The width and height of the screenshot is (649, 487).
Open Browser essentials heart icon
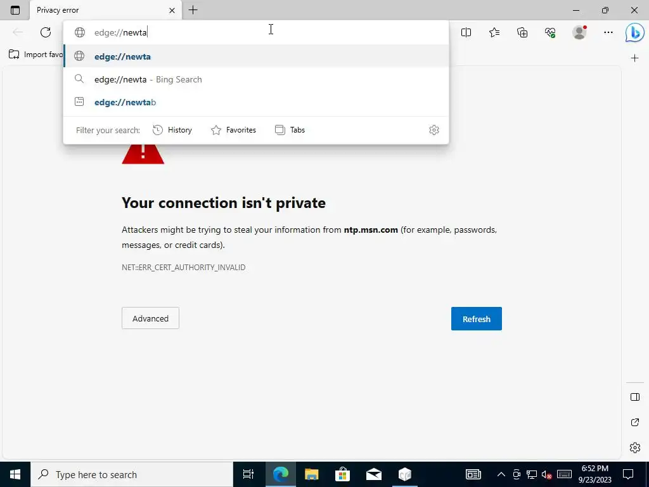click(550, 32)
